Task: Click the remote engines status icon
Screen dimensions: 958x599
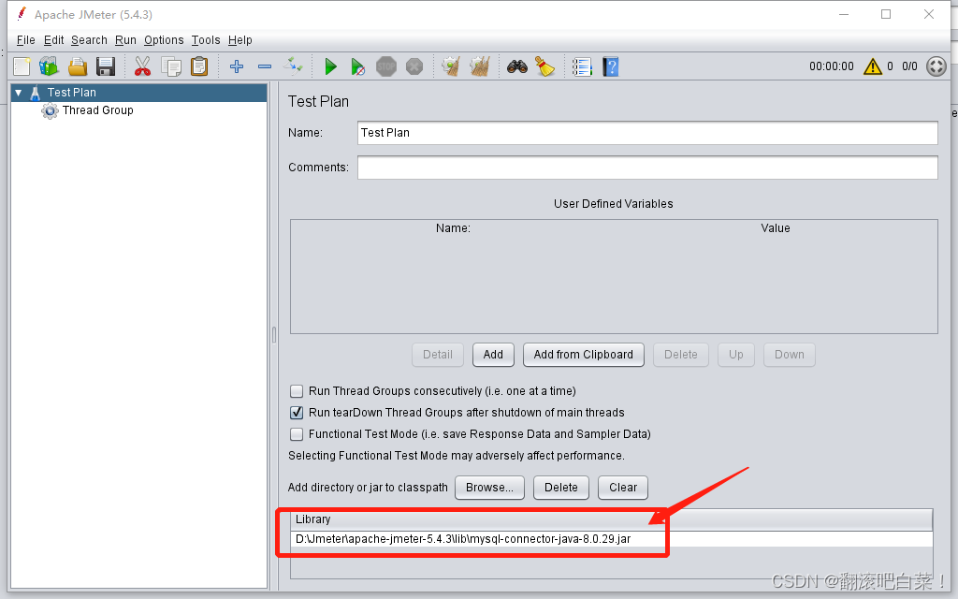Action: click(x=936, y=66)
